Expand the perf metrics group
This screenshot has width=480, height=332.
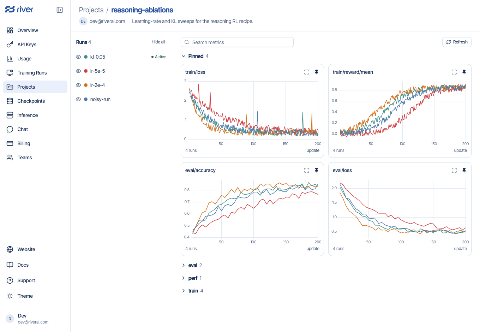[x=183, y=278]
